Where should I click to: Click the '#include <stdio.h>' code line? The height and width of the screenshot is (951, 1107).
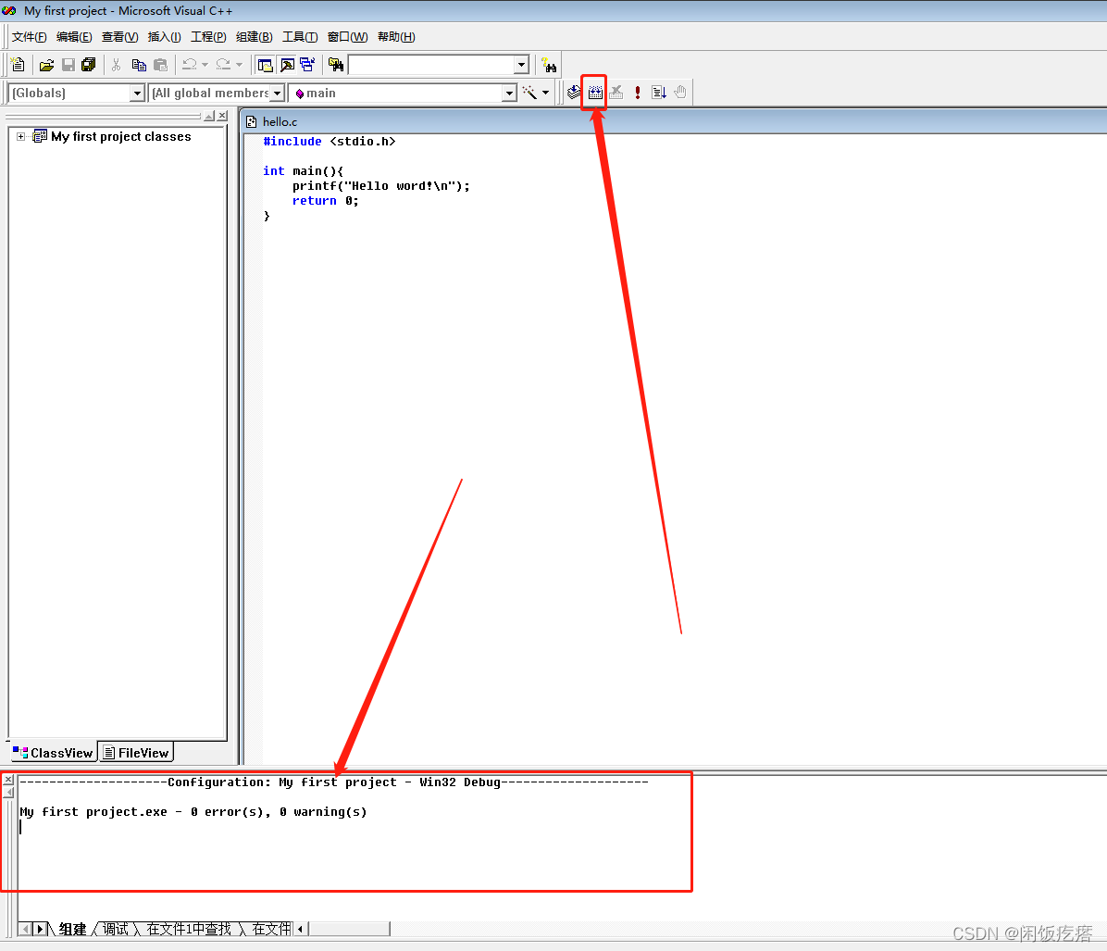pos(329,142)
